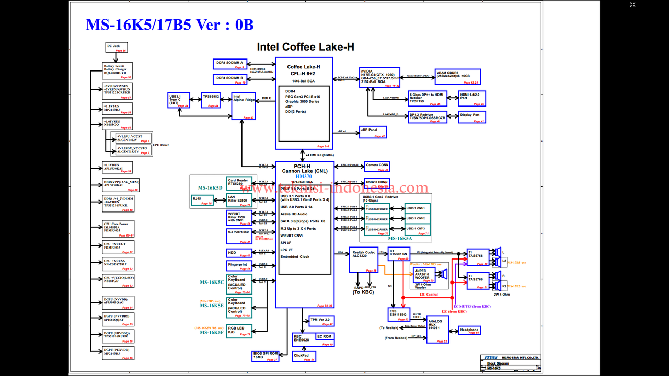Click the exit fullscreen arrows icon

633,5
